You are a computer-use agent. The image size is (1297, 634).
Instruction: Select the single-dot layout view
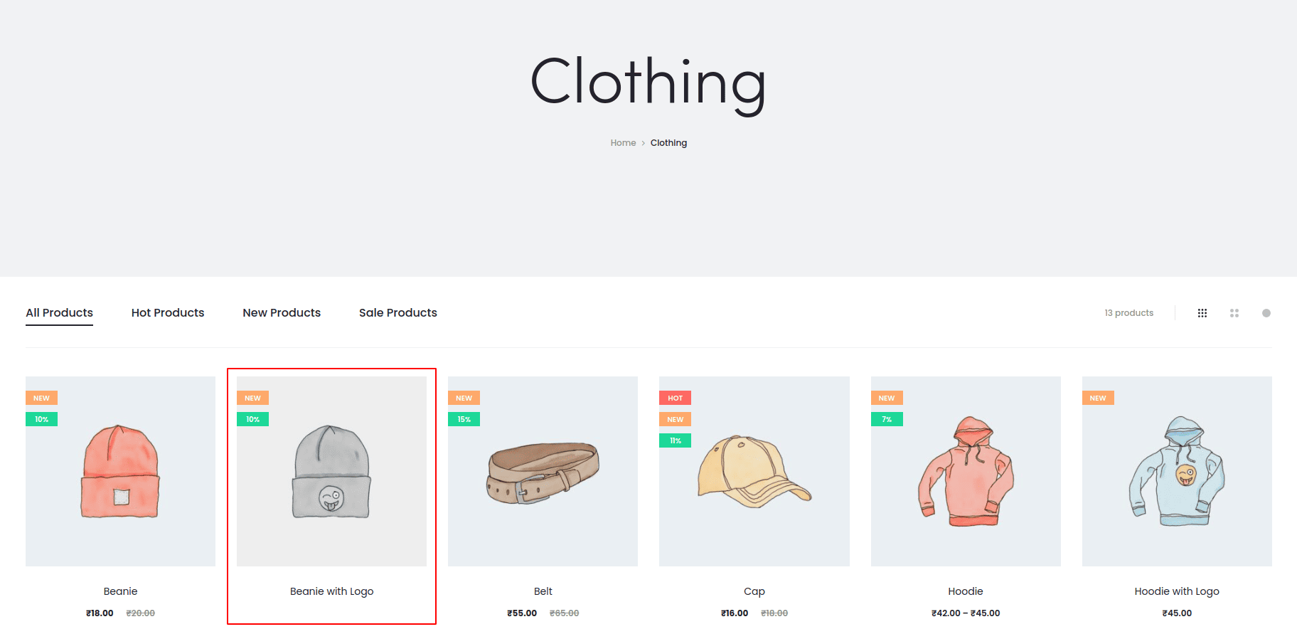[1266, 313]
